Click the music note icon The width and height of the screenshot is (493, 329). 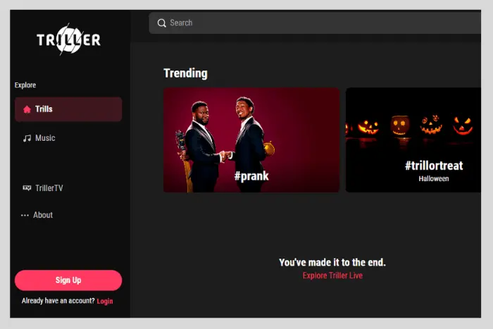27,138
